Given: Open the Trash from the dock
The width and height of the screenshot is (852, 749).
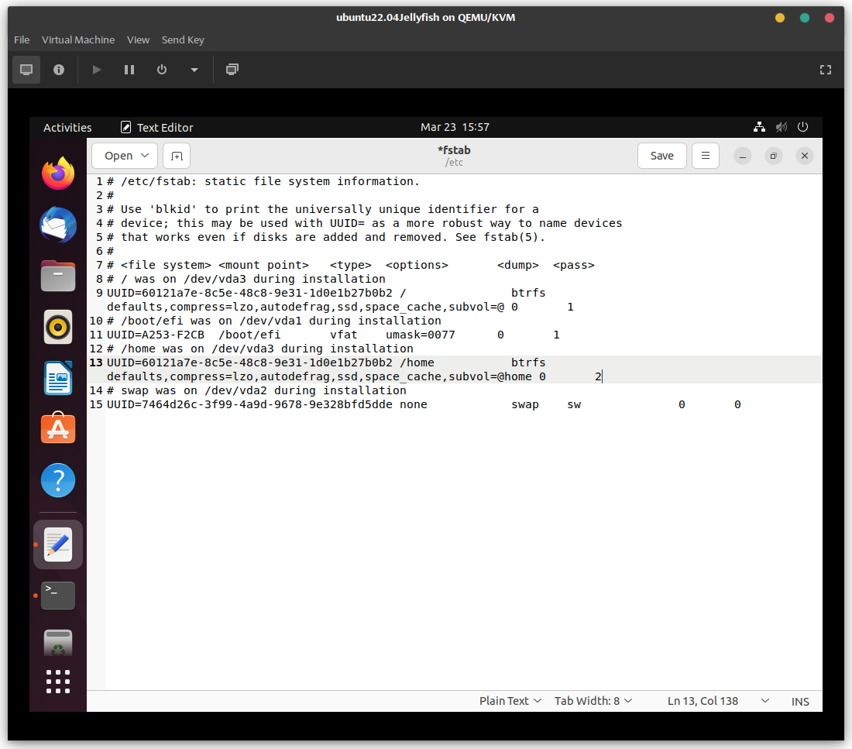Looking at the screenshot, I should click(x=58, y=643).
